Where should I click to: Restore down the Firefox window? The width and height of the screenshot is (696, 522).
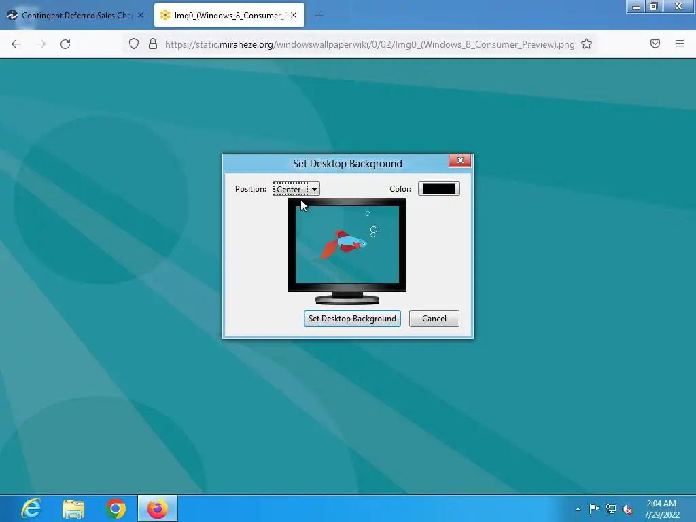pos(653,7)
